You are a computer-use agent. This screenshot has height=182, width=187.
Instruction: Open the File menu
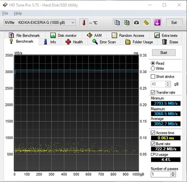5,14
